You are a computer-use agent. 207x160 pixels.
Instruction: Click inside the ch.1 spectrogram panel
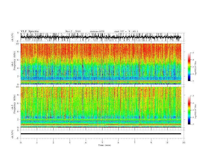pos(101,64)
